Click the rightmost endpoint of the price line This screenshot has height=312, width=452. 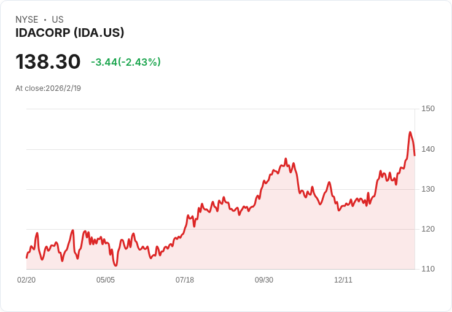(415, 155)
